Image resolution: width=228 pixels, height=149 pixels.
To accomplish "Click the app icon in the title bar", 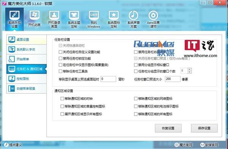I will [4, 3].
